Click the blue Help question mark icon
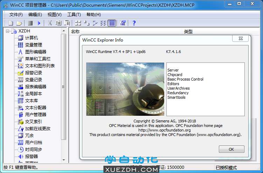Image resolution: width=263 pixels, height=173 pixels. pyautogui.click(x=134, y=23)
